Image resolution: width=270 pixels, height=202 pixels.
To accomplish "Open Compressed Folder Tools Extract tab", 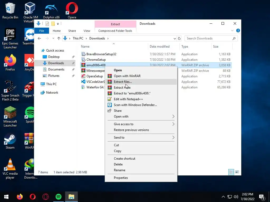I will pyautogui.click(x=115, y=24).
